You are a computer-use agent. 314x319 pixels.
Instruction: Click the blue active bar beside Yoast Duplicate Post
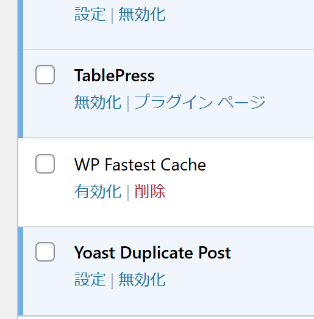pyautogui.click(x=21, y=271)
